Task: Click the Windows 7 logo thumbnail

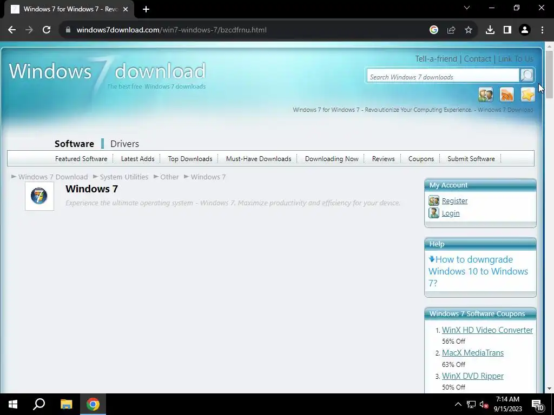Action: 39,196
